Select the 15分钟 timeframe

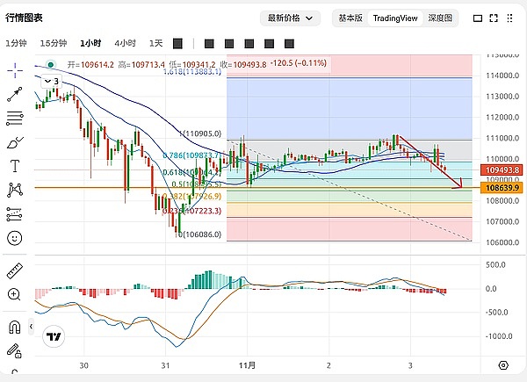click(53, 43)
